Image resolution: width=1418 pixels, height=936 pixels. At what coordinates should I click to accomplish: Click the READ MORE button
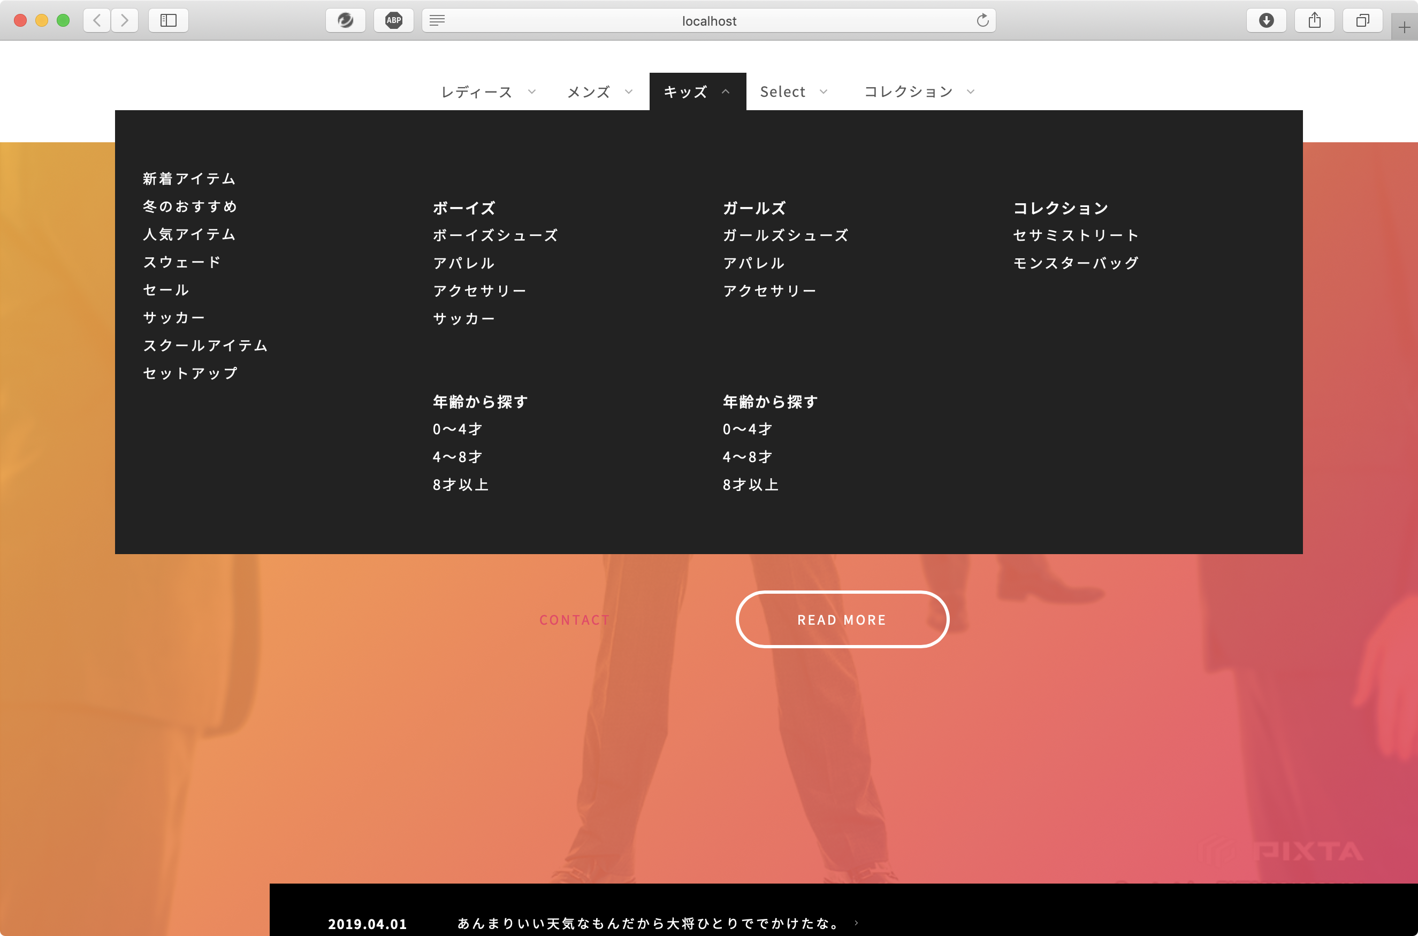coord(841,617)
